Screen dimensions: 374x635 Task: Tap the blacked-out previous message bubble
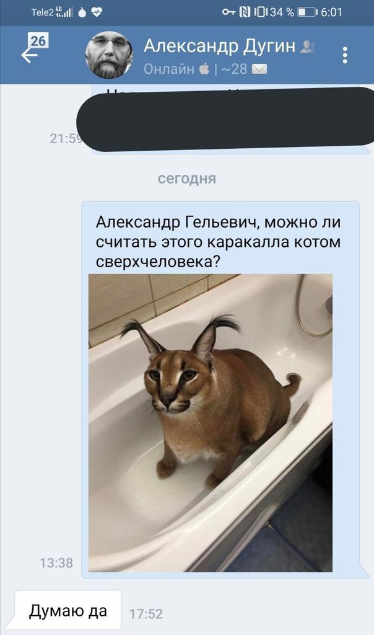pyautogui.click(x=225, y=118)
